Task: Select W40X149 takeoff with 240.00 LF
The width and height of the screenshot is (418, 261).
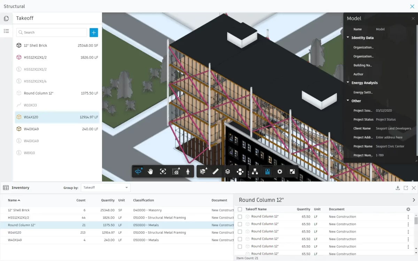Action: pos(57,129)
